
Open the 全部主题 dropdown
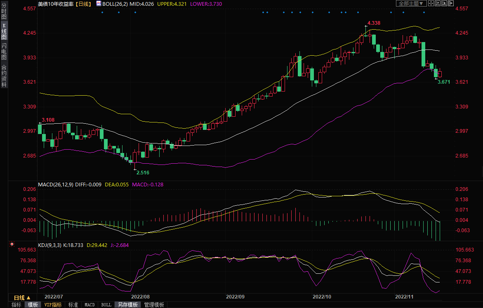tap(411, 3)
